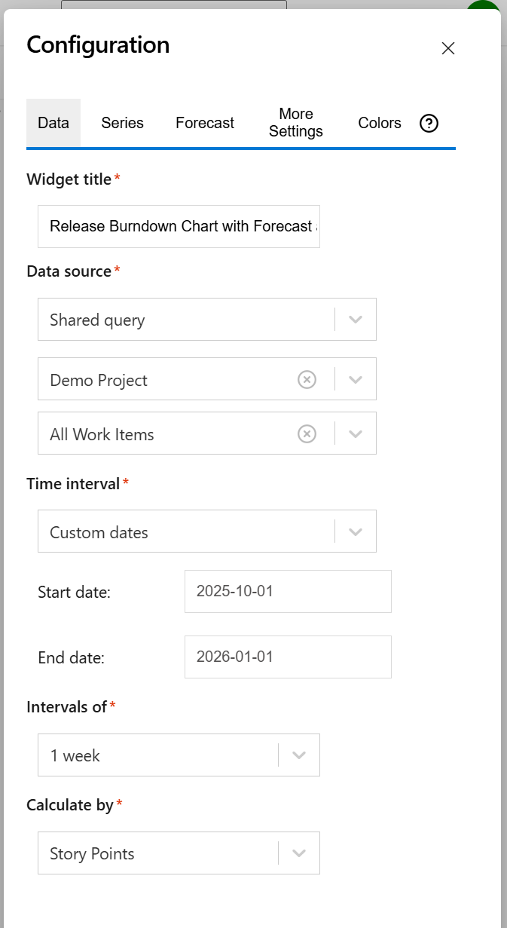The image size is (507, 928).
Task: Click the chevron on the Shared query dropdown
Action: point(356,319)
